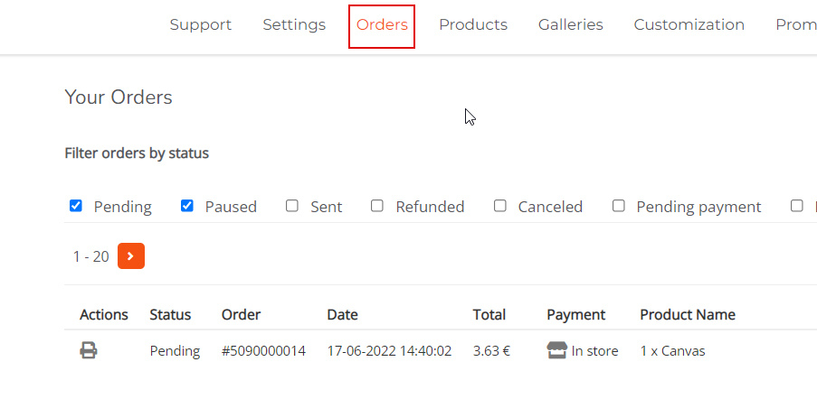Open the Customization tab
Viewport: 817px width, 399px height.
click(689, 25)
